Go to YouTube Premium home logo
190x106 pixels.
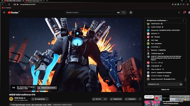click(x=13, y=12)
